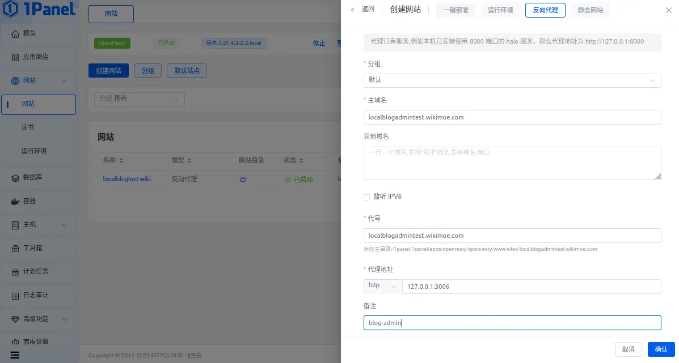This screenshot has height=363, width=679.
Task: Open the localblogtest website link
Action: point(130,179)
